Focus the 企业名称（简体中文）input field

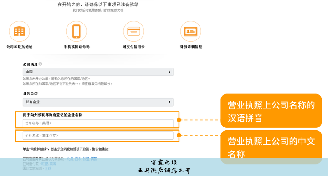[98, 136]
